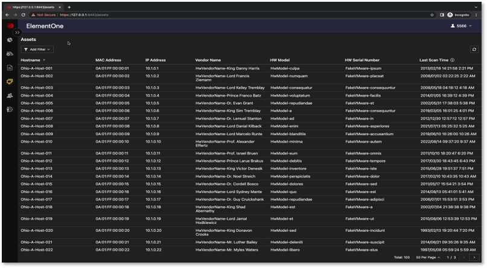Click vendor HwVendorName-Mr. Luther Bailey

[226, 242]
